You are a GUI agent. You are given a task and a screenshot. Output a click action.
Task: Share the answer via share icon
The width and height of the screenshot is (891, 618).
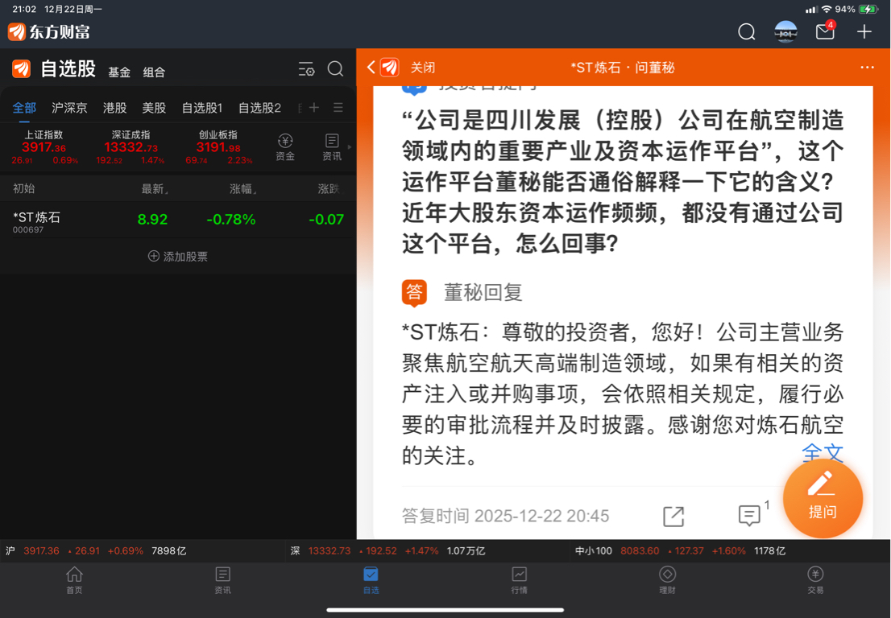click(673, 516)
